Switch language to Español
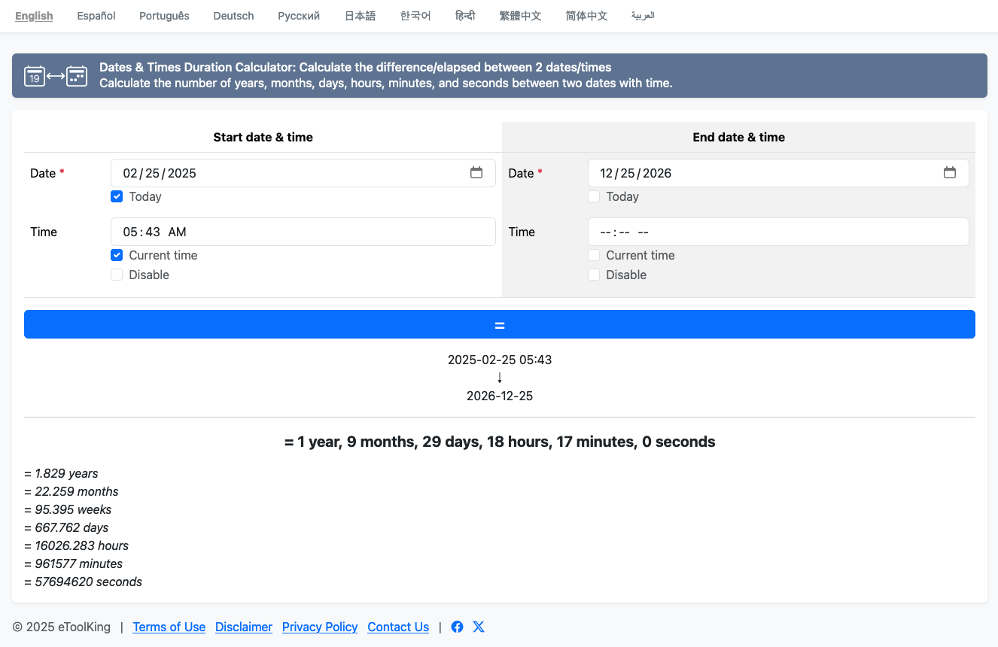The width and height of the screenshot is (998, 647). click(x=96, y=16)
